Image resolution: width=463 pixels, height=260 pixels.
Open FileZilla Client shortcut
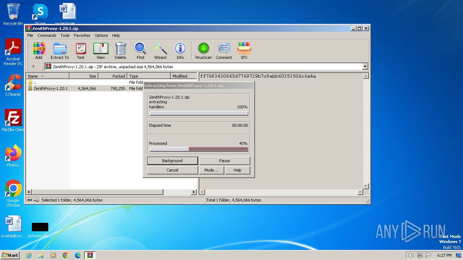point(13,120)
